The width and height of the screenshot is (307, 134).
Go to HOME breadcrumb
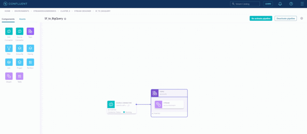[7, 11]
